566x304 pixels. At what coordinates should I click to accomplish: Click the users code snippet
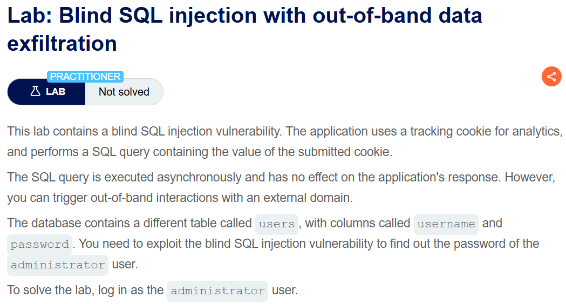276,224
